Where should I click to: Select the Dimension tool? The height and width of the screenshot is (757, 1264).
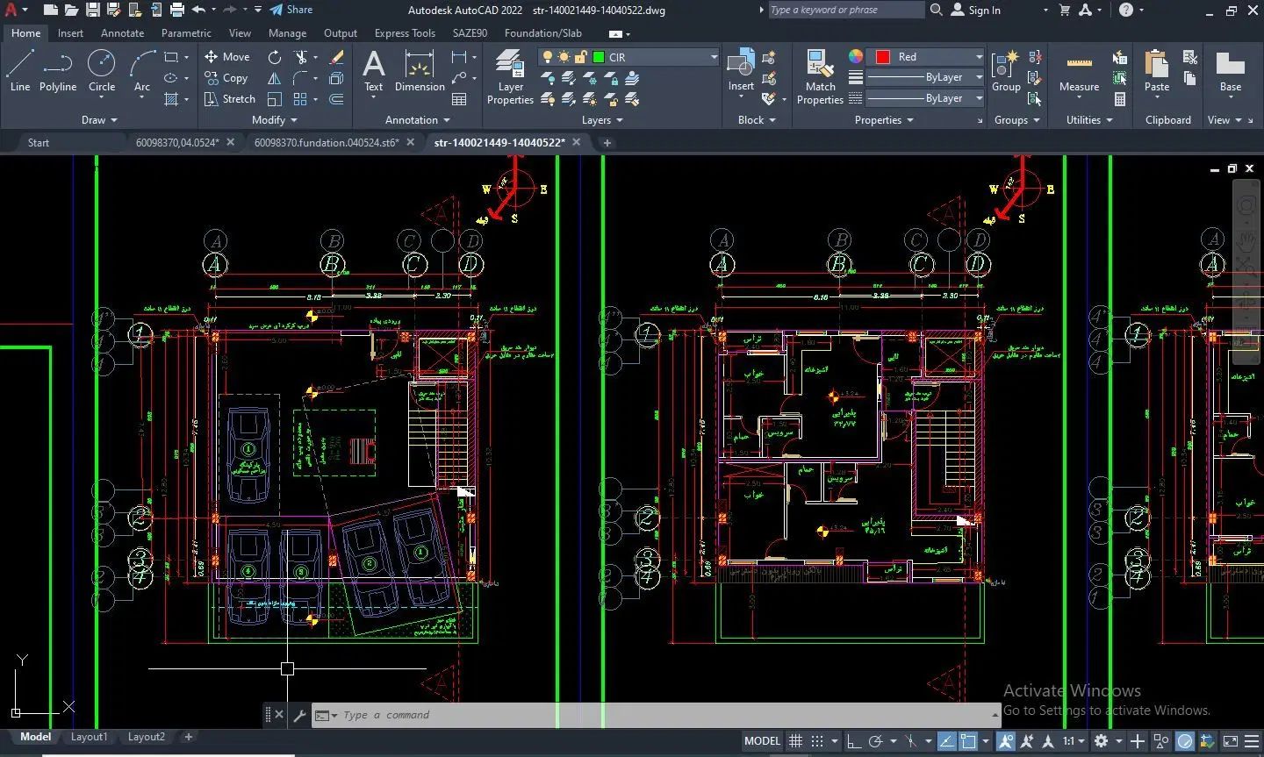coord(420,70)
